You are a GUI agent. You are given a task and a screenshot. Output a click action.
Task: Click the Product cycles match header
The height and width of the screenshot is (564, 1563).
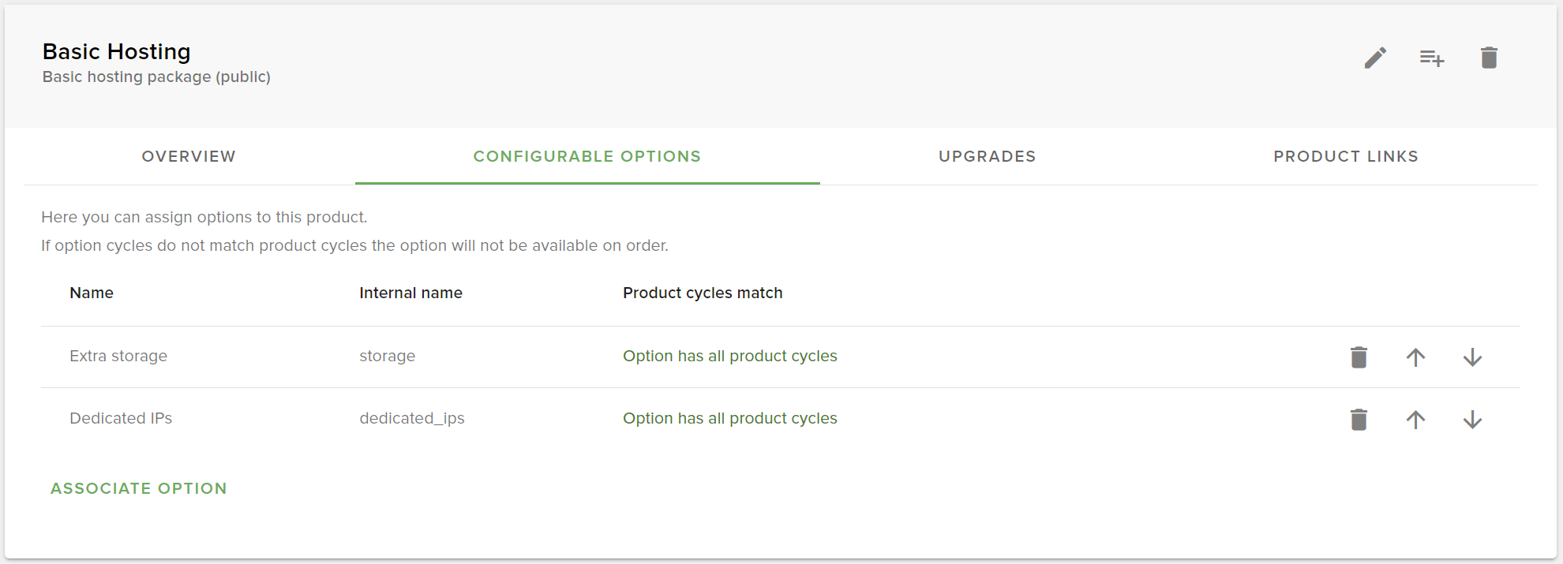[703, 293]
